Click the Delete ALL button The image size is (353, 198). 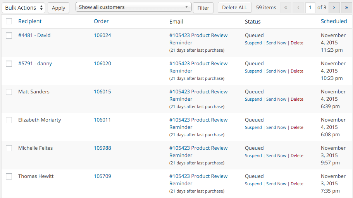[x=234, y=8]
